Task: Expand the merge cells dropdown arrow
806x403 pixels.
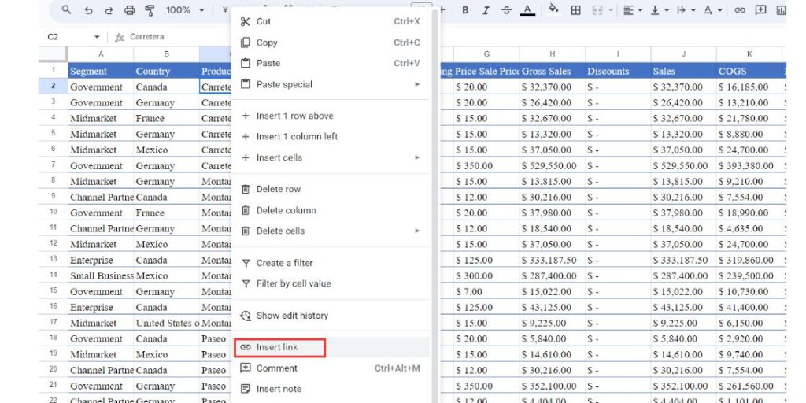Action: [x=610, y=9]
